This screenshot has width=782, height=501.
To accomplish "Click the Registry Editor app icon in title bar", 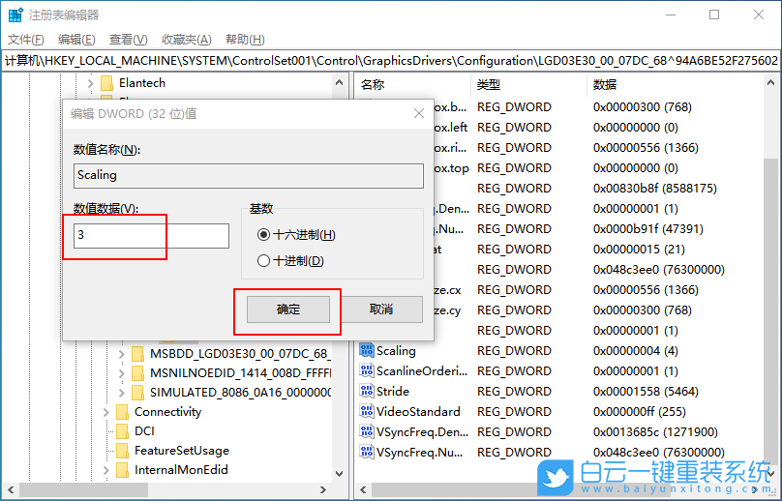I will (15, 15).
